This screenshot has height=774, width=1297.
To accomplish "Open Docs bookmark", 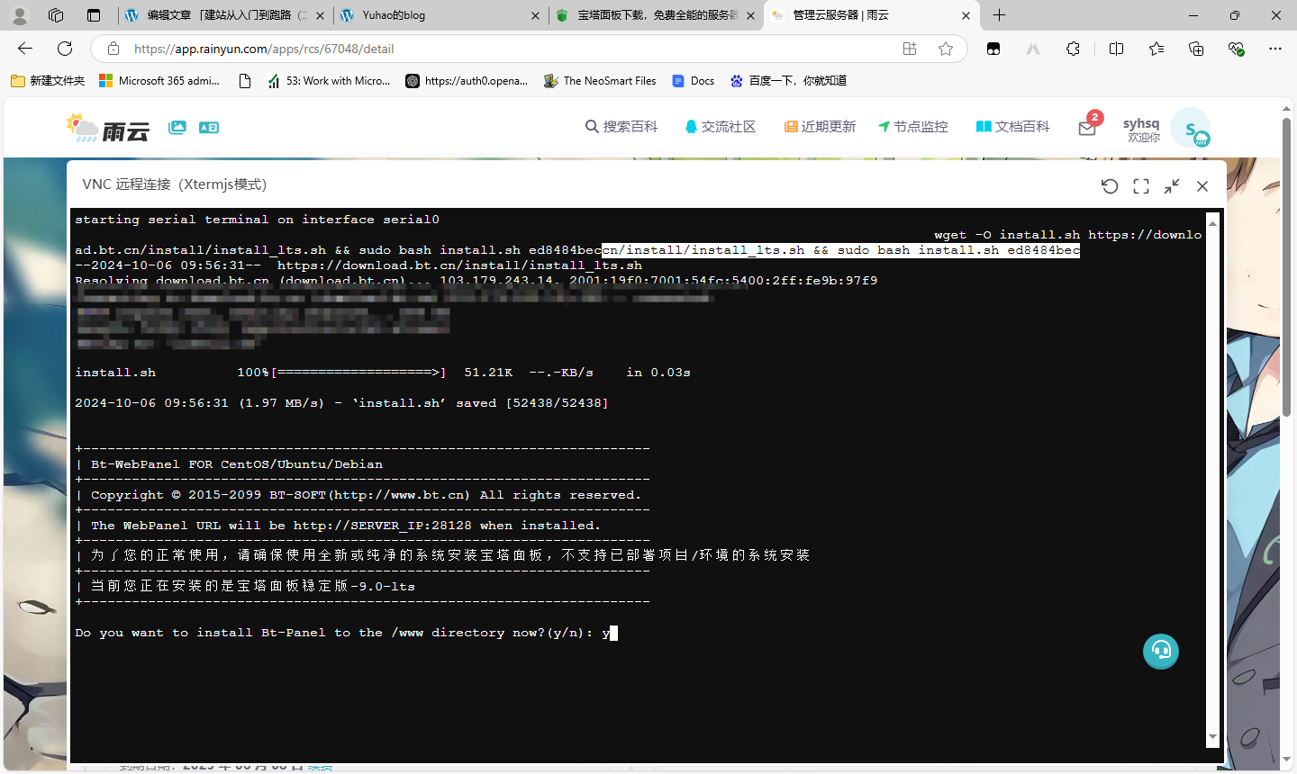I will point(693,81).
